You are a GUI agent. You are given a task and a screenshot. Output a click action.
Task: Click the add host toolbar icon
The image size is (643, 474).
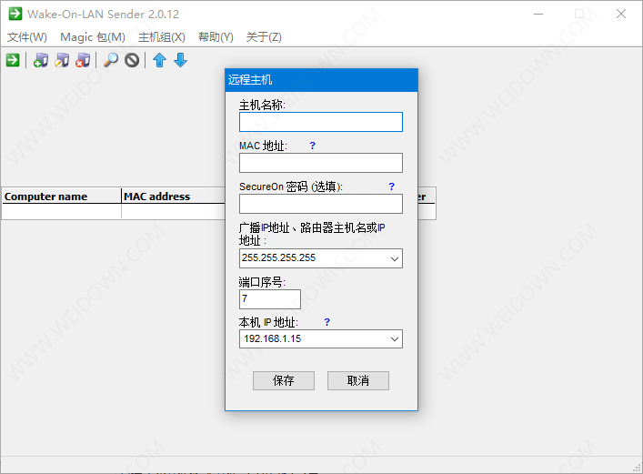(x=41, y=60)
